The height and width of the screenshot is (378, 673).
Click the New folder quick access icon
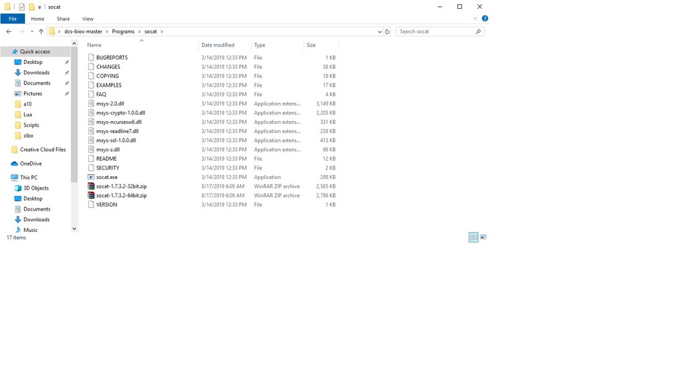(x=32, y=7)
